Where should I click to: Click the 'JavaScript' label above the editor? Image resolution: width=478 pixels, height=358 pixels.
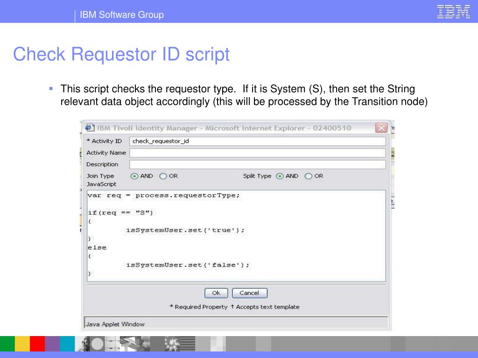tap(101, 184)
